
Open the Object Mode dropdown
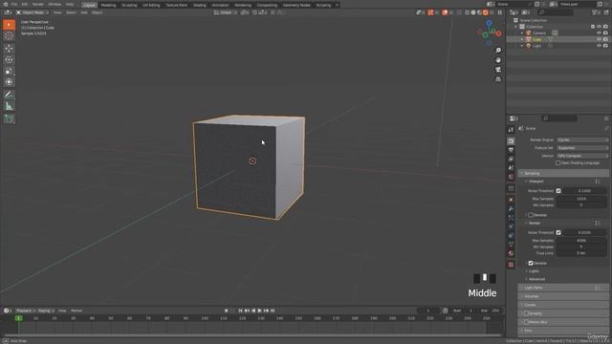[33, 12]
